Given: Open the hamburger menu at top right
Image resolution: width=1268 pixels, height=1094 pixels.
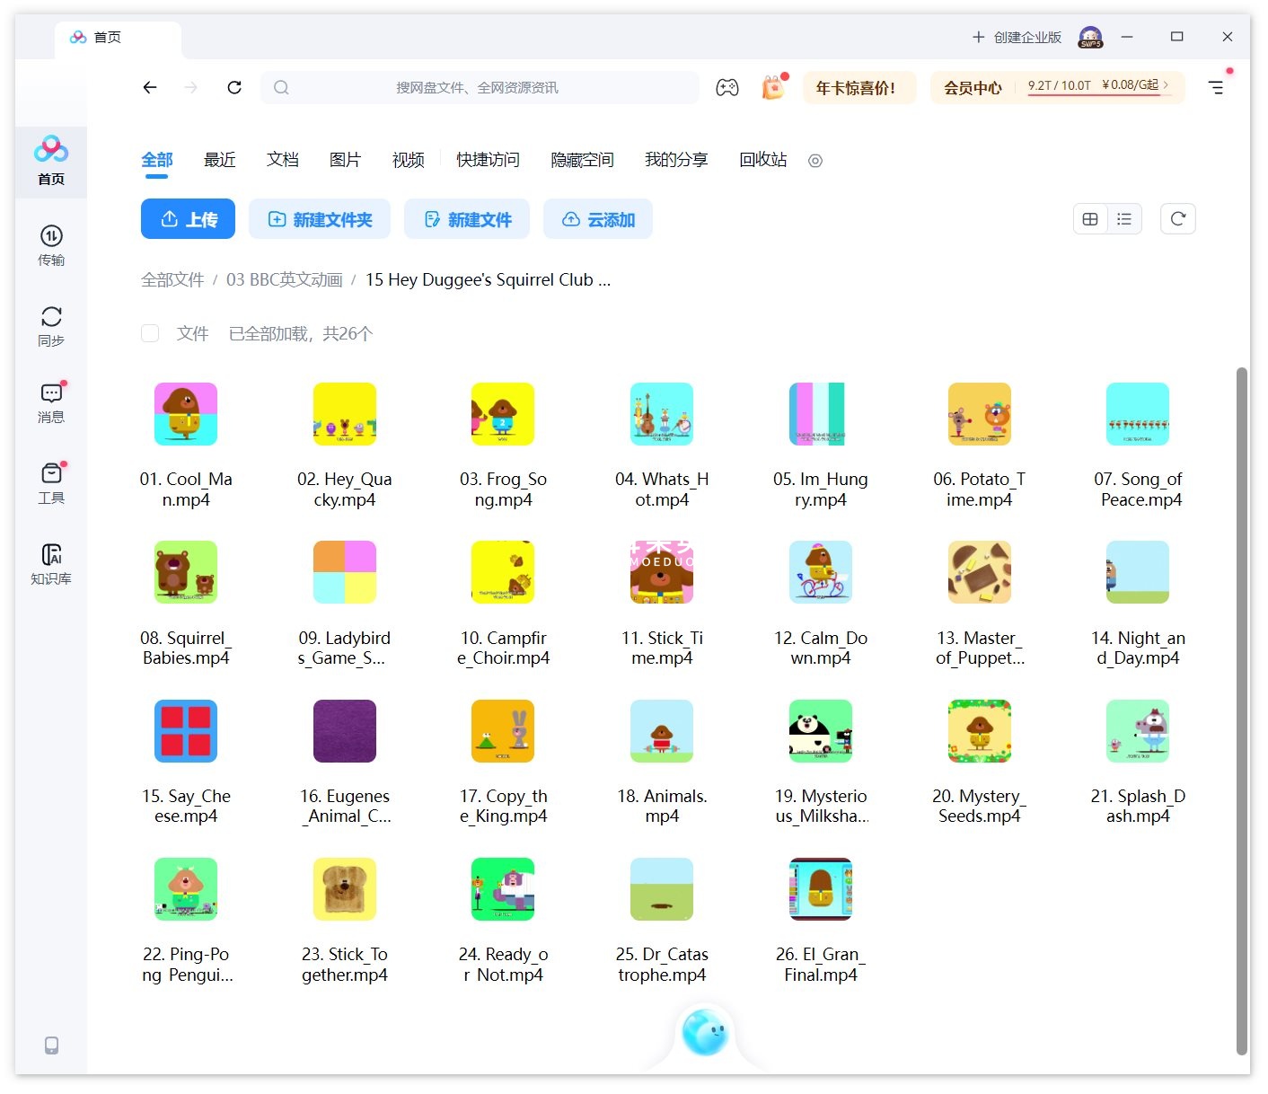Looking at the screenshot, I should pos(1217,87).
